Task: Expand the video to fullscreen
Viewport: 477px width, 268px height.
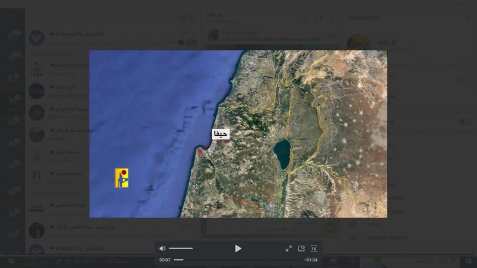Action: 289,249
